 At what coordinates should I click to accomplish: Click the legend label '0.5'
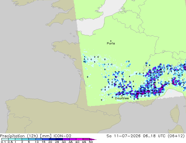point(10,142)
